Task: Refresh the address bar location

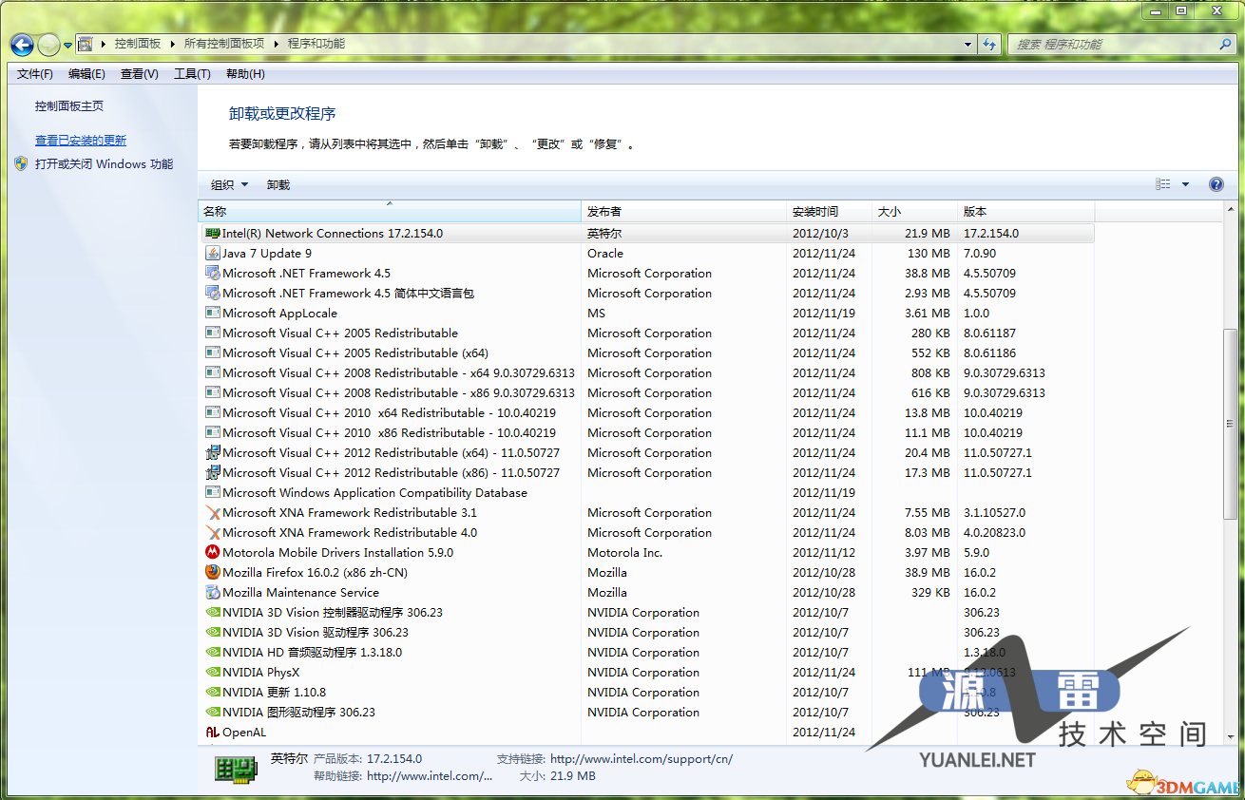Action: tap(990, 44)
